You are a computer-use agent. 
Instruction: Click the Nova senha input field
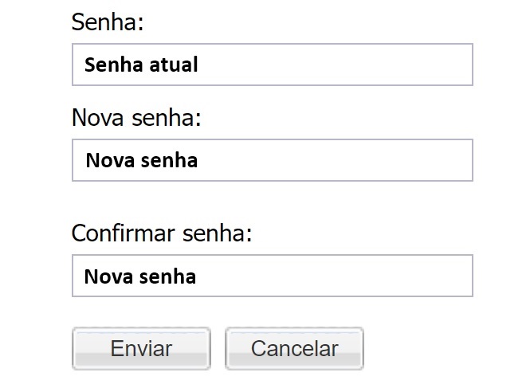point(272,160)
